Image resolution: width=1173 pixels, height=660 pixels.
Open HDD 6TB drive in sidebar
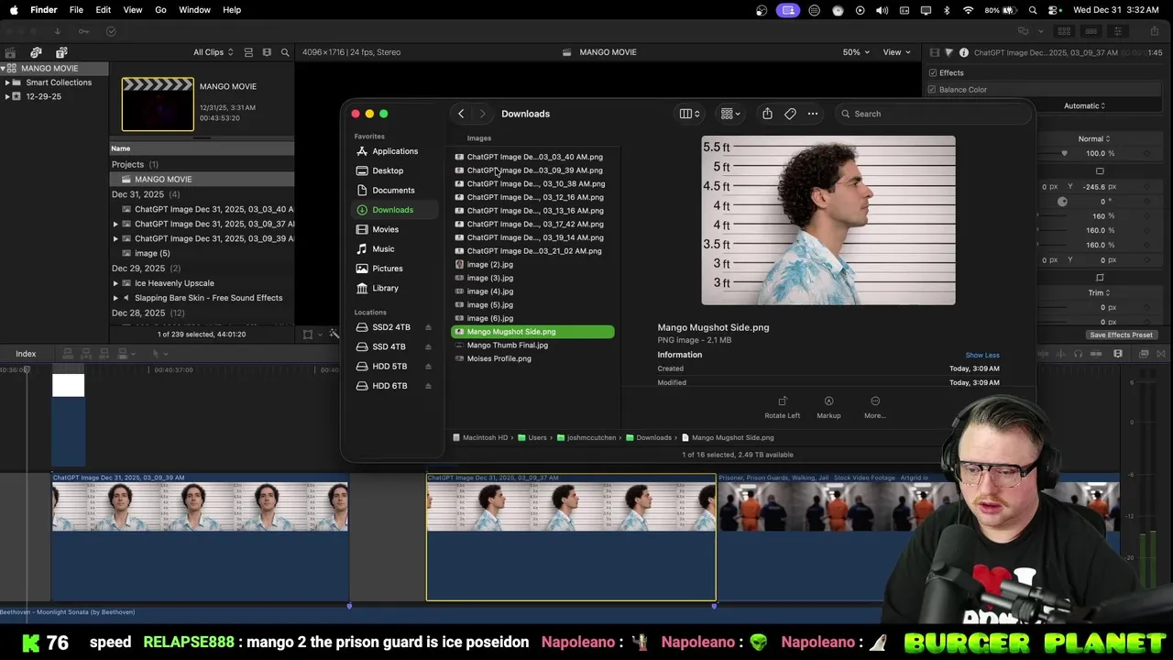[x=389, y=386]
